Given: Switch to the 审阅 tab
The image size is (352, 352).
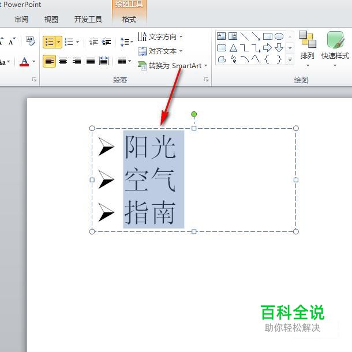Looking at the screenshot, I should point(21,19).
